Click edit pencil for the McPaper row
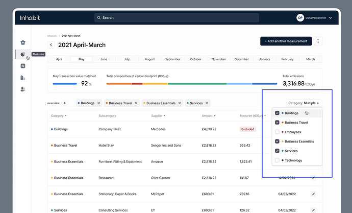 (x=313, y=194)
